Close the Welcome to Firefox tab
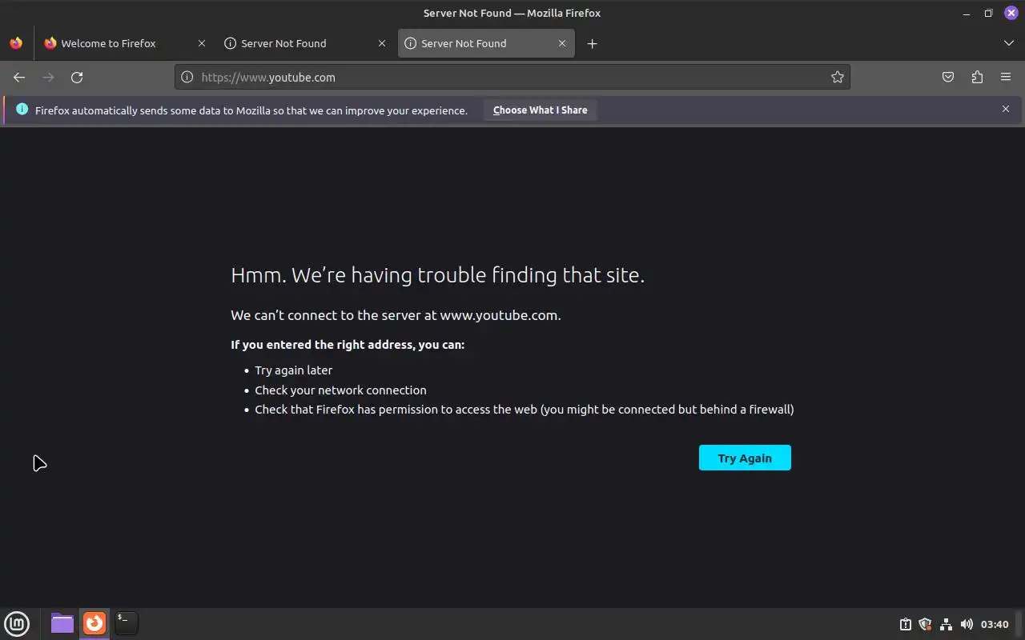The width and height of the screenshot is (1025, 640). tap(202, 43)
